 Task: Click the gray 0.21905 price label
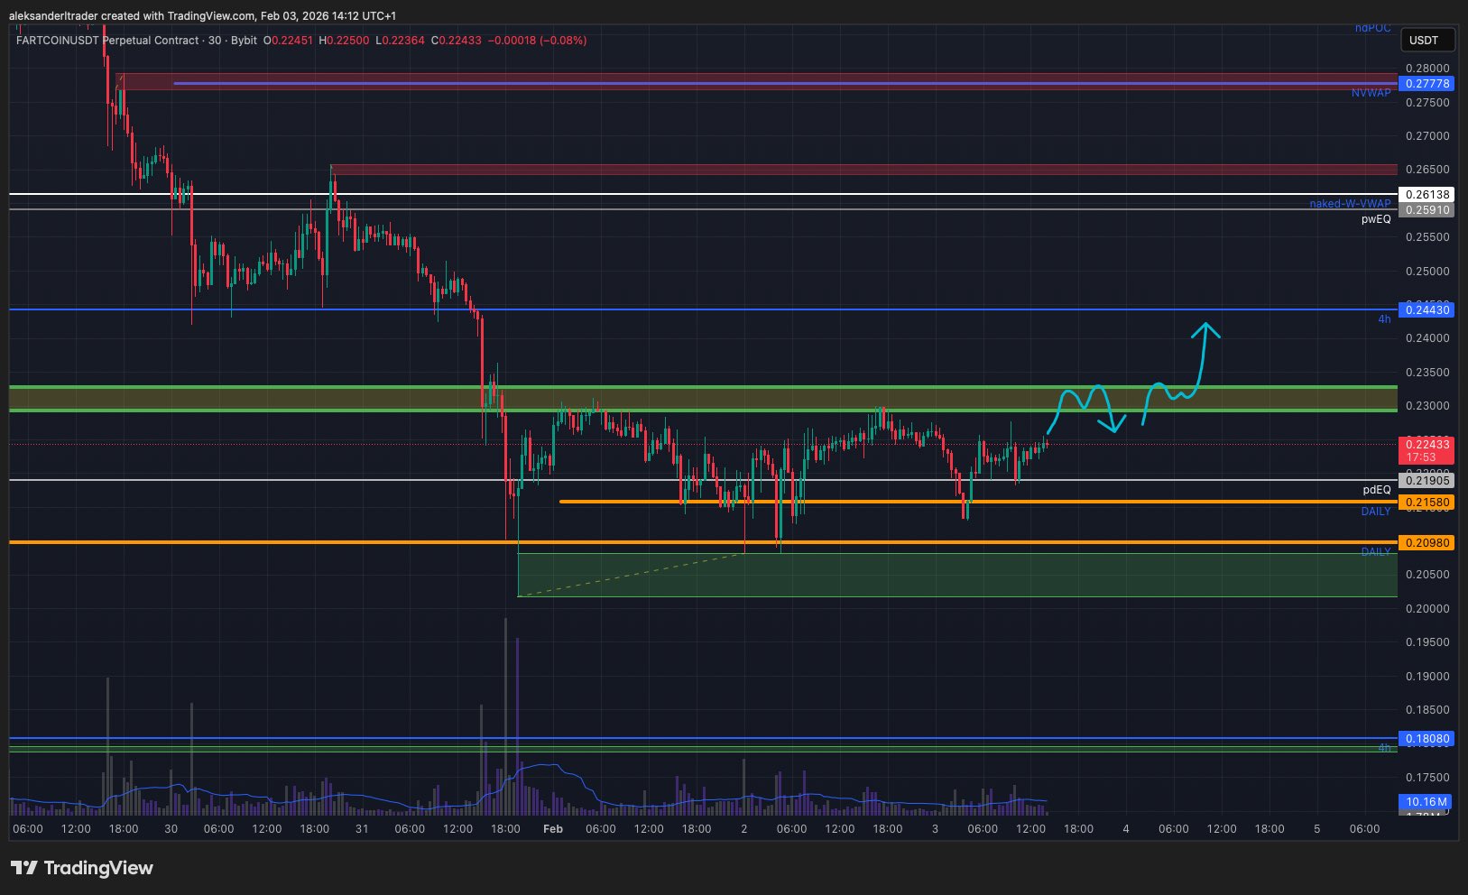pos(1426,481)
